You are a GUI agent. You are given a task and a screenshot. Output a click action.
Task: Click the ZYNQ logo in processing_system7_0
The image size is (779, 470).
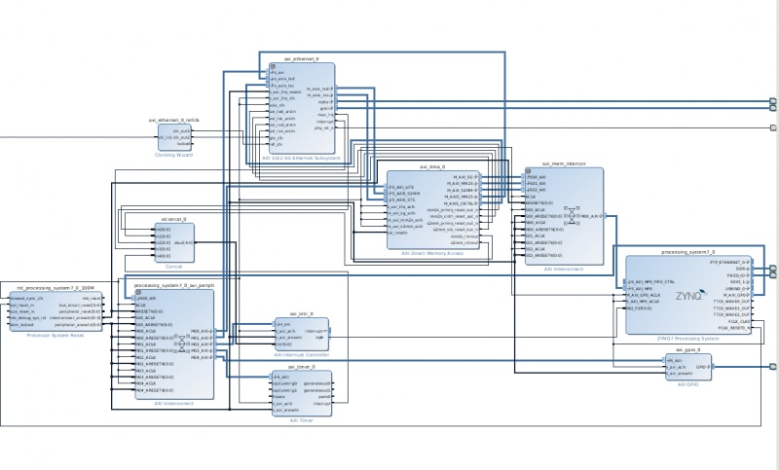click(691, 295)
